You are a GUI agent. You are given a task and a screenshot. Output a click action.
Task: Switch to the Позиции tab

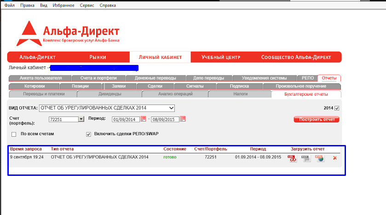pos(80,86)
